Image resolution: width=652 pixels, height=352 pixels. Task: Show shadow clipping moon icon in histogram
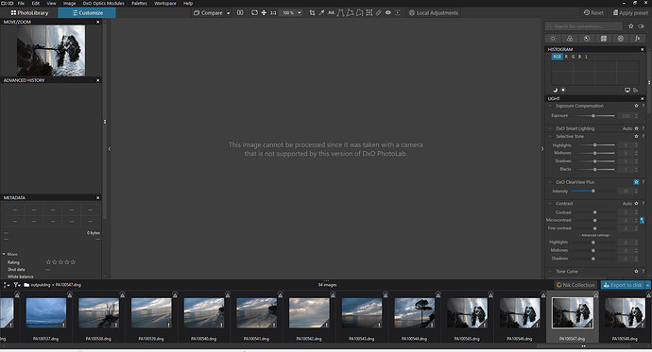[555, 90]
